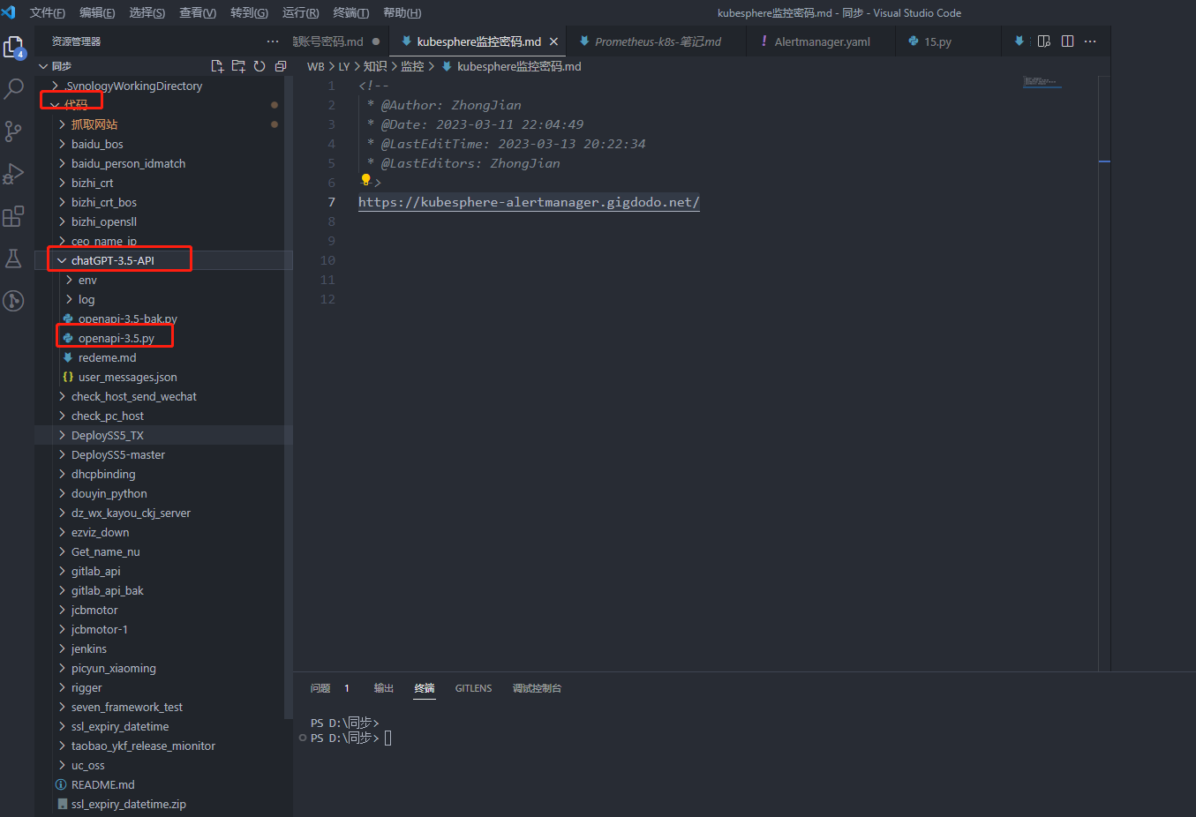Open the 查看(V) menu
1196x817 pixels.
click(x=198, y=12)
